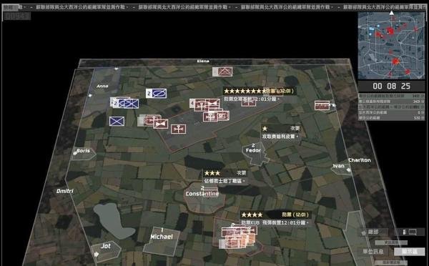Click the Anna sector label
429x266 pixels.
[x=102, y=86]
